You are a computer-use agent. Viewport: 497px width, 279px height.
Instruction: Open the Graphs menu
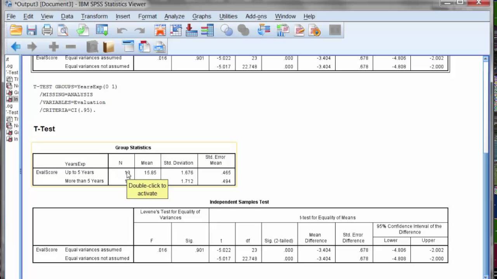pyautogui.click(x=202, y=16)
